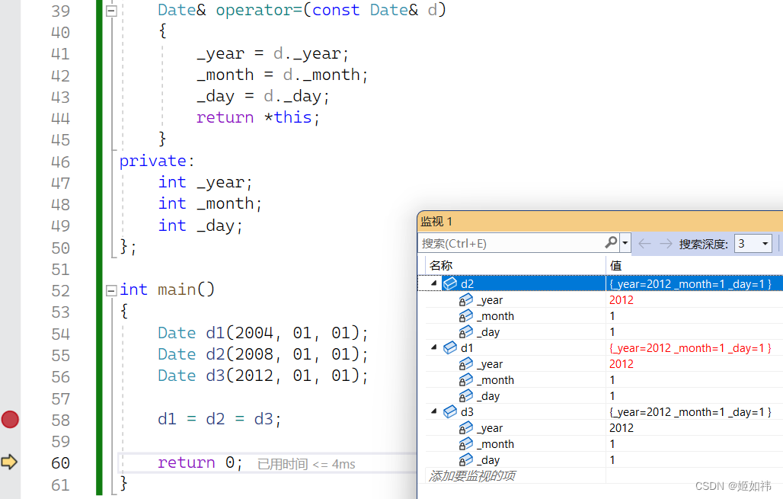Toggle the breakpoint red dot on line 58

coord(9,419)
